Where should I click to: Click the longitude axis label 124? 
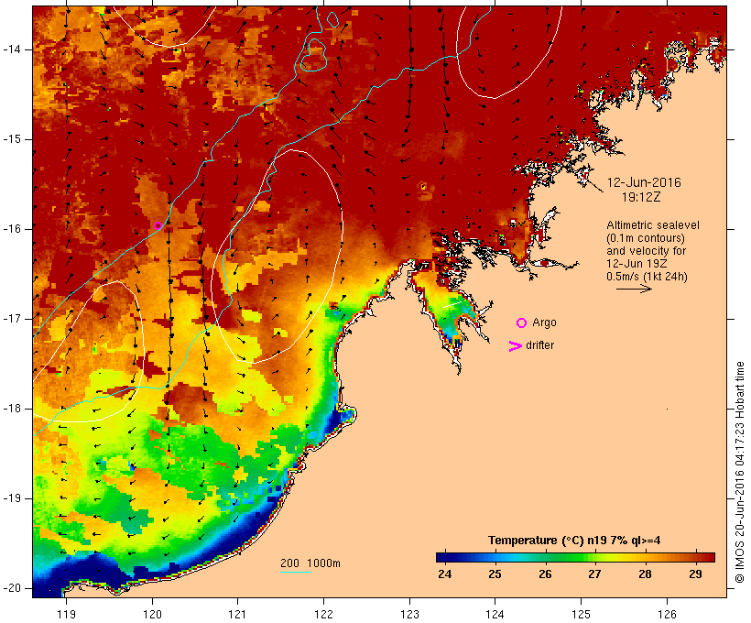(x=495, y=615)
